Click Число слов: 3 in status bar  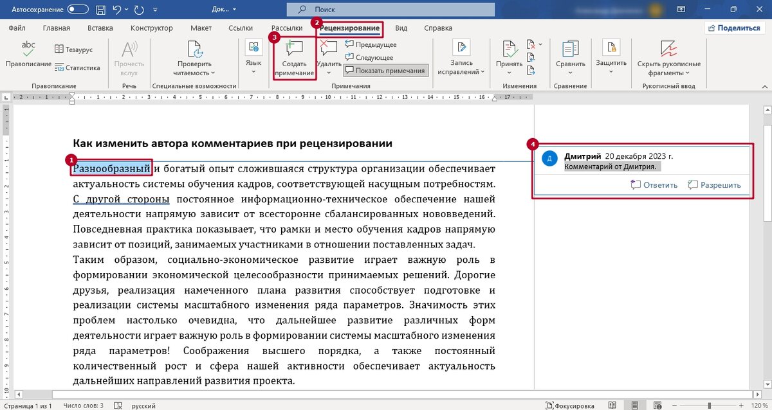pyautogui.click(x=83, y=406)
